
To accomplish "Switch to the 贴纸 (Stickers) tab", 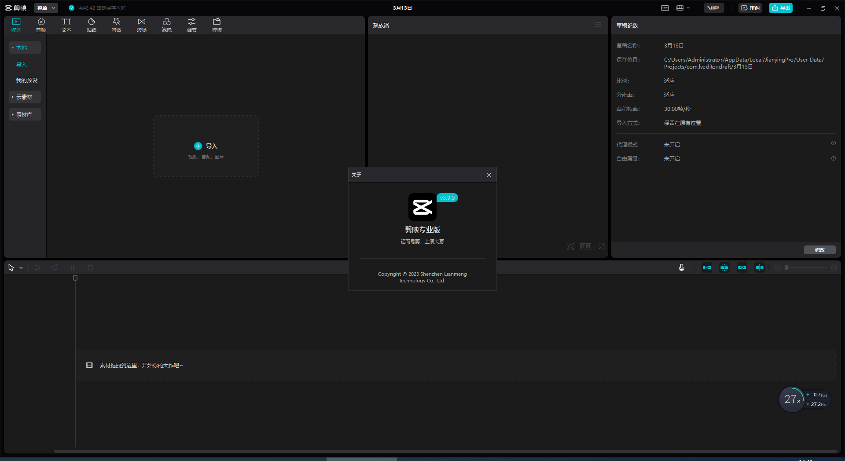I will pyautogui.click(x=92, y=25).
